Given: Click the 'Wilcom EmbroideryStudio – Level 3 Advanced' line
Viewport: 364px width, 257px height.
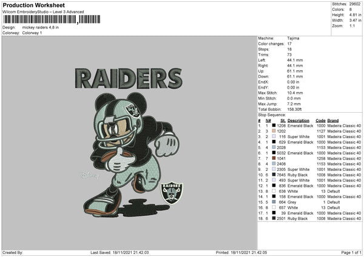Looking at the screenshot, I should [43, 12].
